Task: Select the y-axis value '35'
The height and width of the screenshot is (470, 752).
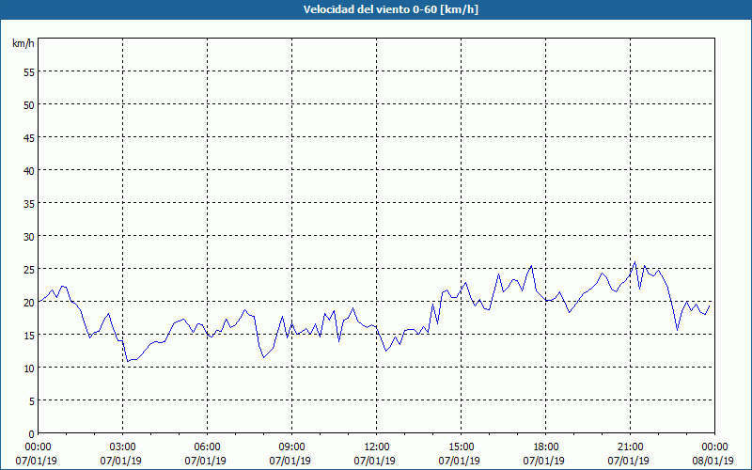Action: [29, 205]
